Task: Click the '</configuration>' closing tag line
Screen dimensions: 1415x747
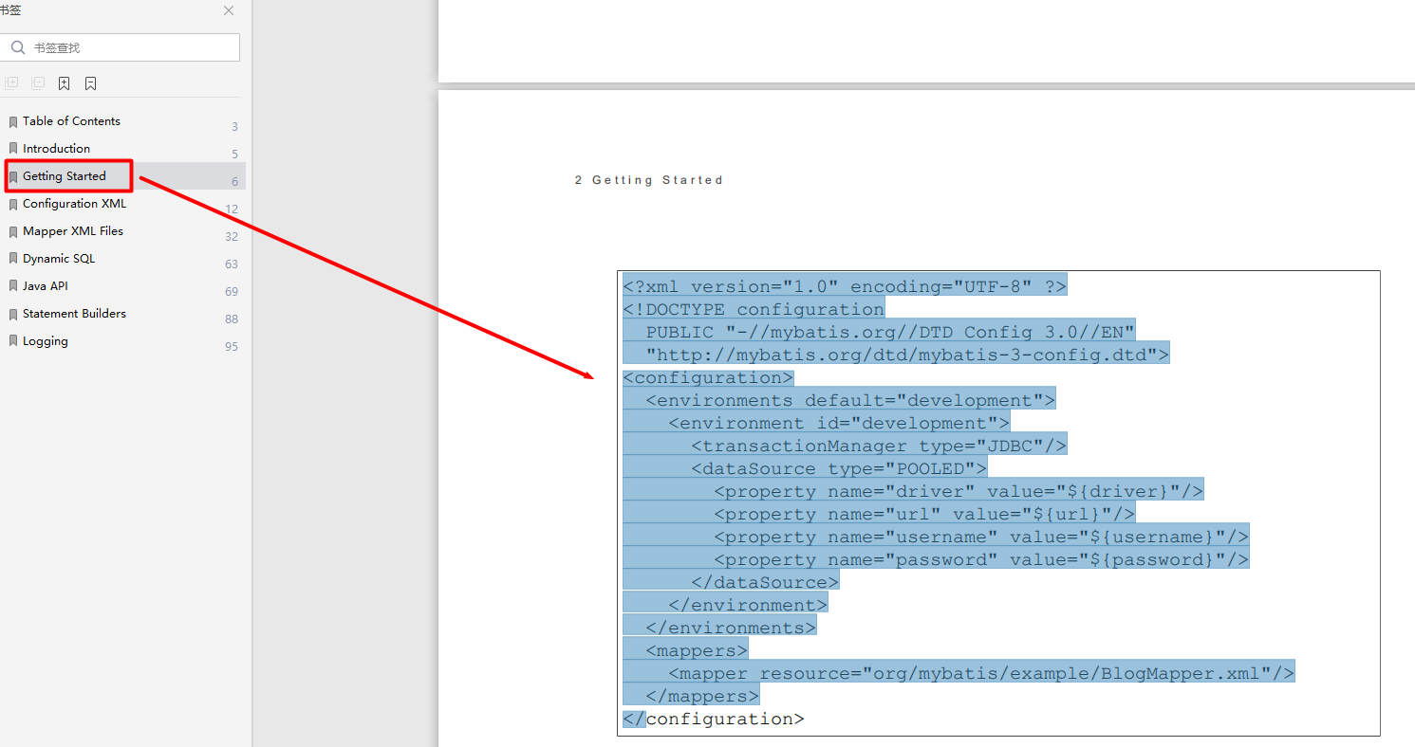Action: click(714, 719)
